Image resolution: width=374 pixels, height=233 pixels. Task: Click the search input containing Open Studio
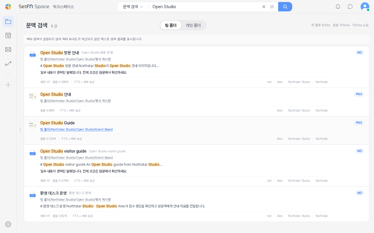tap(205, 7)
